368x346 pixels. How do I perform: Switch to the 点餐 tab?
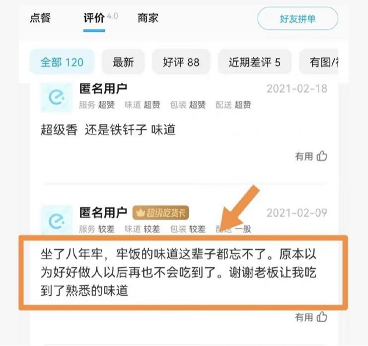click(40, 18)
